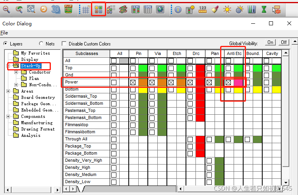Screen dimensions: 298x195
Task: Select the Nets radio button
Action: (41, 44)
